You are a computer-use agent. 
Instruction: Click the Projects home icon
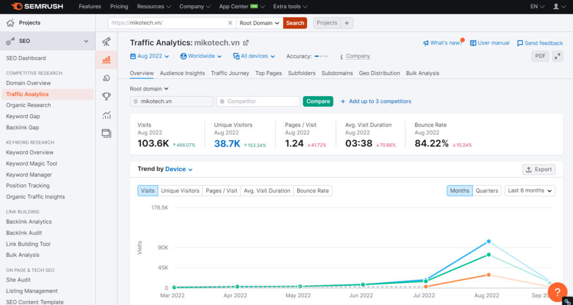click(x=11, y=23)
